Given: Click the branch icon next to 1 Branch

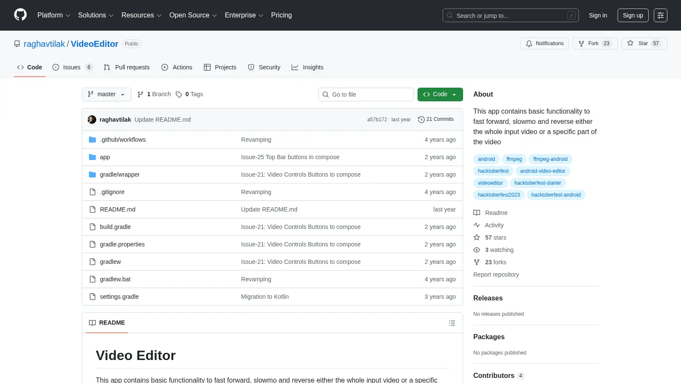Looking at the screenshot, I should 140,94.
